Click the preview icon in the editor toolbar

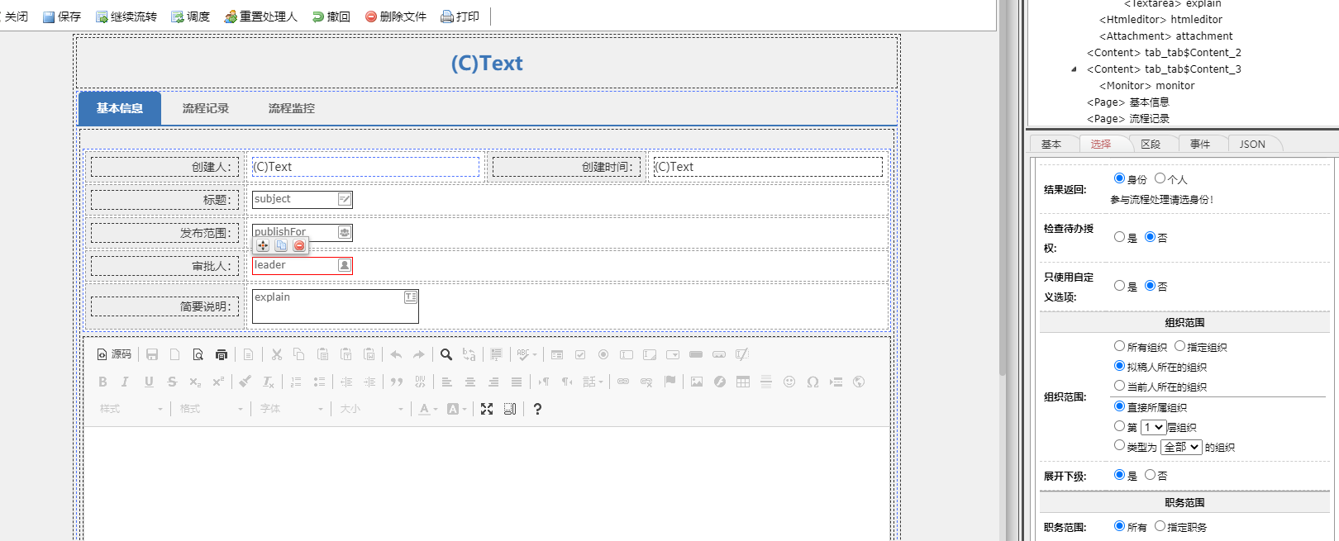coord(198,354)
